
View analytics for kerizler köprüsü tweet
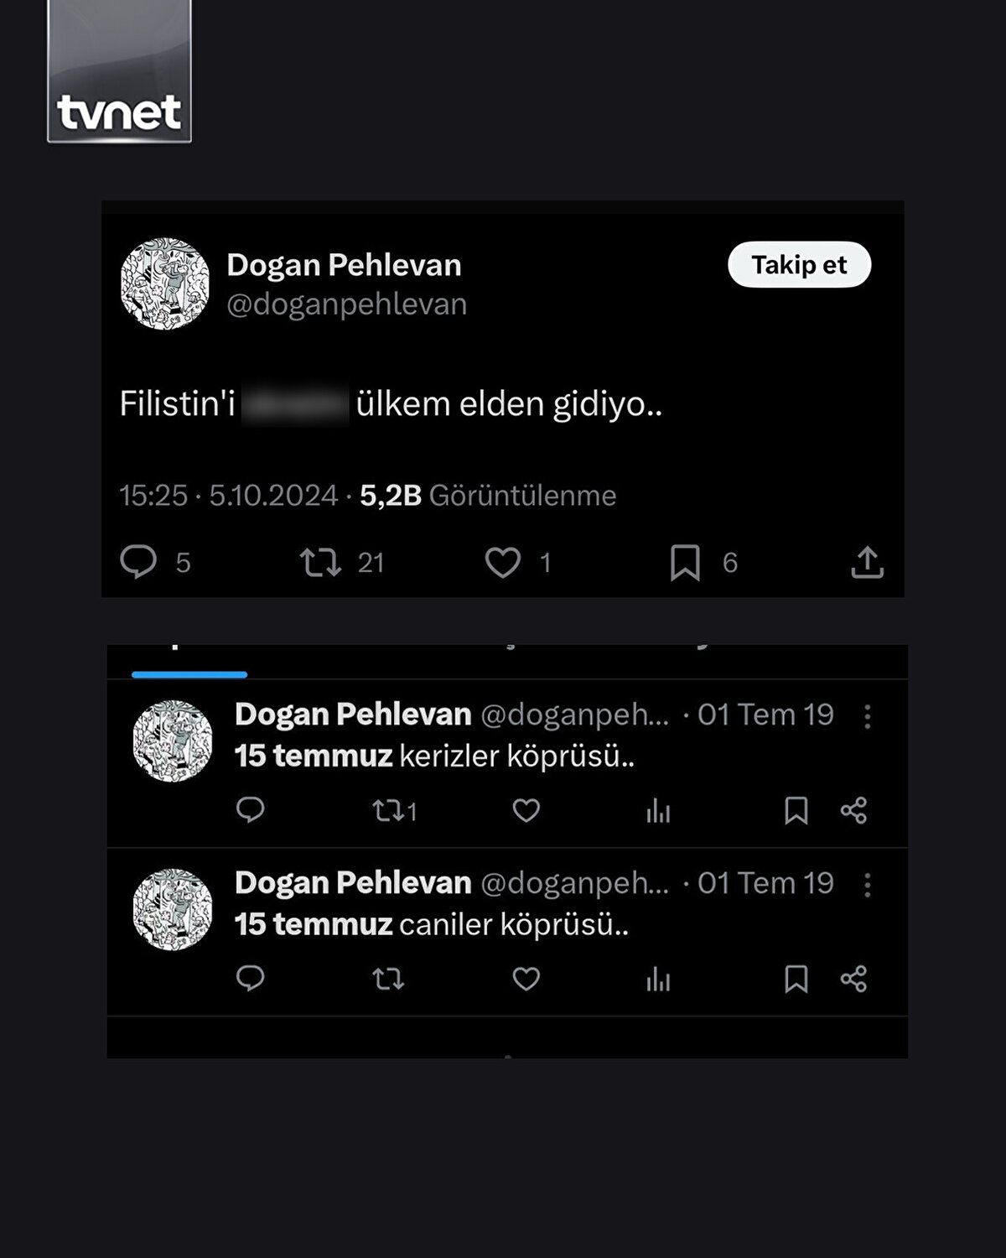pos(658,811)
